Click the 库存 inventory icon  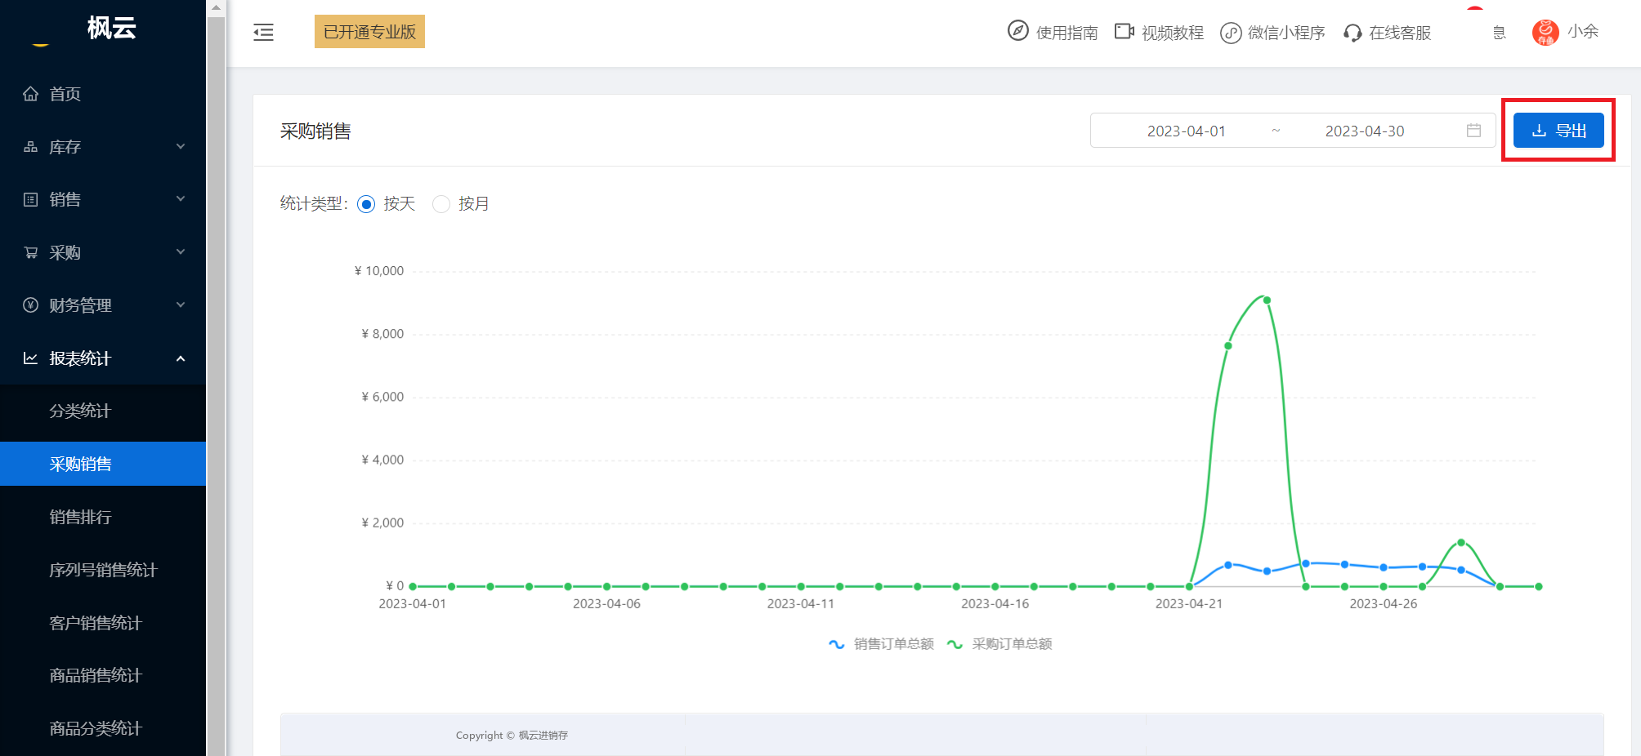[x=30, y=147]
